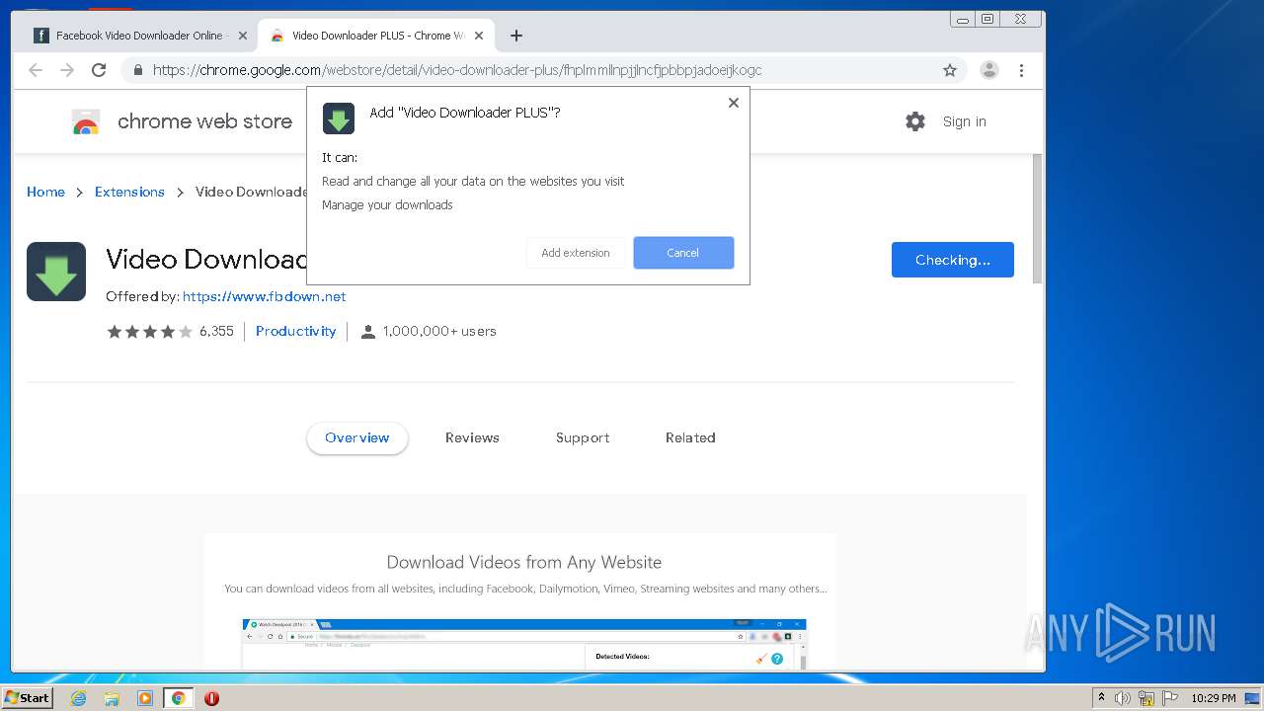
Task: Close the Add extension dialog
Action: pyautogui.click(x=734, y=103)
